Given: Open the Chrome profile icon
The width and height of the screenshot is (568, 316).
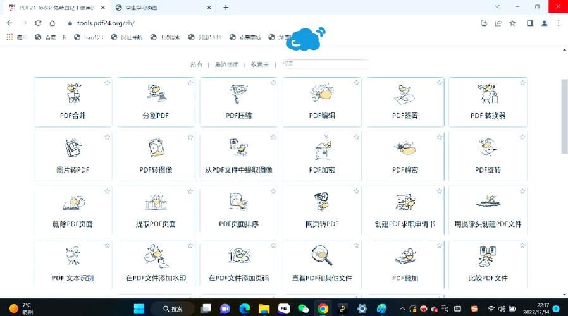Looking at the screenshot, I should click(x=545, y=23).
